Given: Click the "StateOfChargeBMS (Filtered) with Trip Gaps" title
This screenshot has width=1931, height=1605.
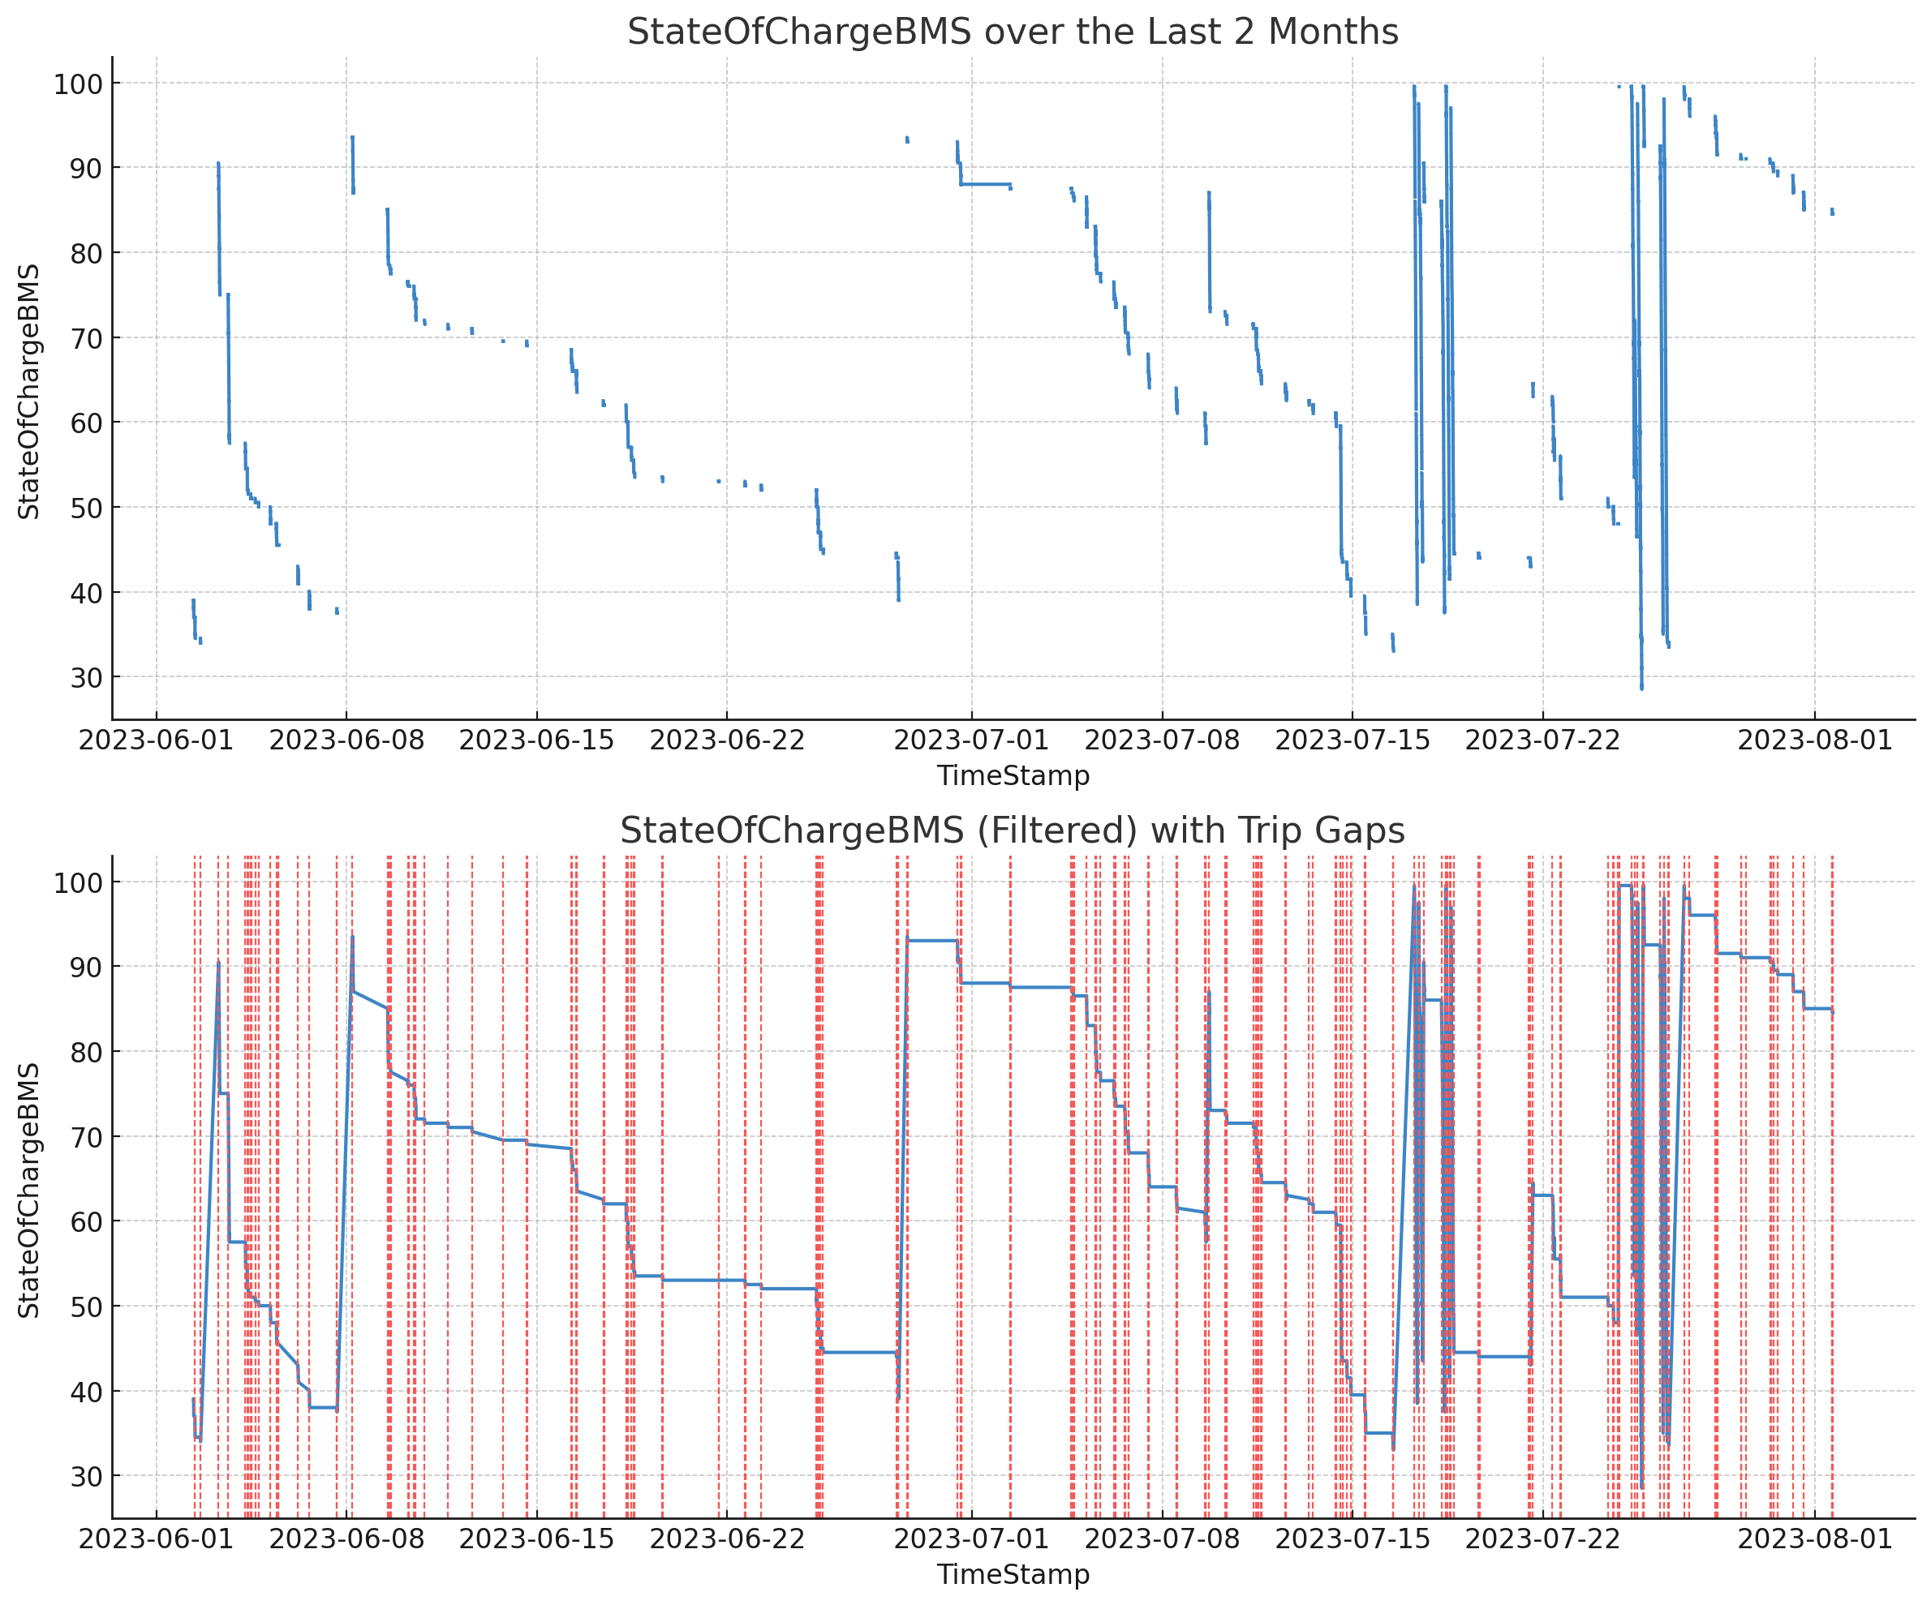Looking at the screenshot, I should (1013, 831).
